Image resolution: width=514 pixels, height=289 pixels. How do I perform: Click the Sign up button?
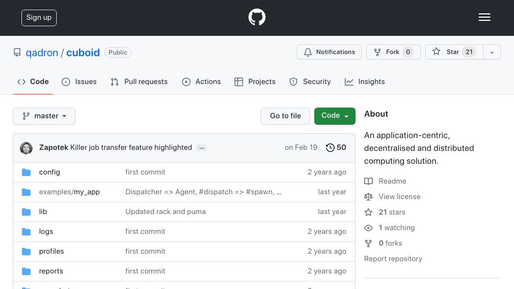[39, 18]
